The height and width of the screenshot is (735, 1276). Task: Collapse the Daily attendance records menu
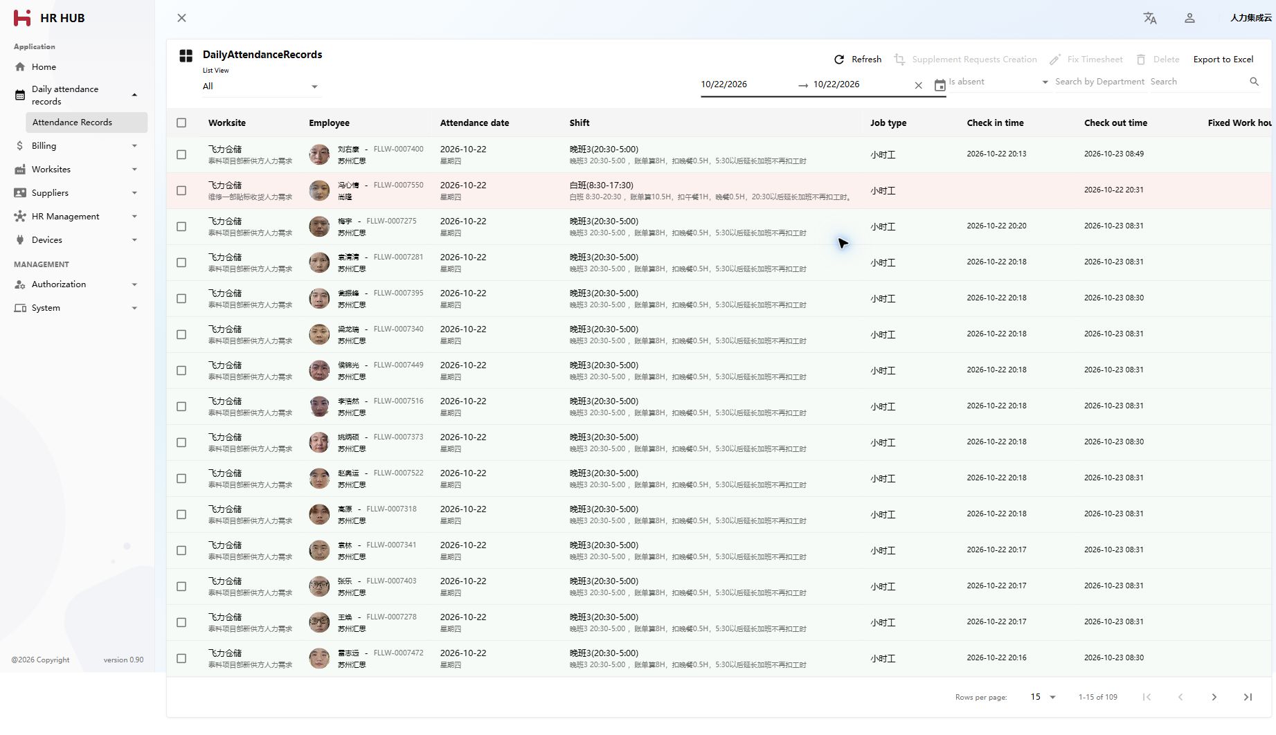pyautogui.click(x=134, y=95)
